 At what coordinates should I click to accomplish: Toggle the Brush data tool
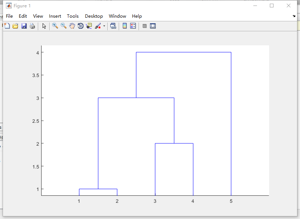tap(98, 26)
